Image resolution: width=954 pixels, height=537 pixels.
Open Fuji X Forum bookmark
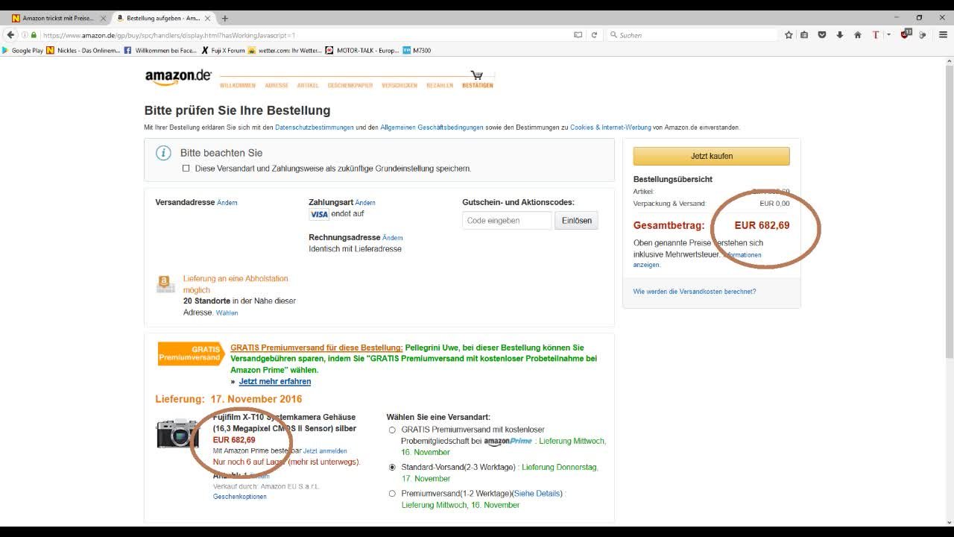(x=223, y=51)
